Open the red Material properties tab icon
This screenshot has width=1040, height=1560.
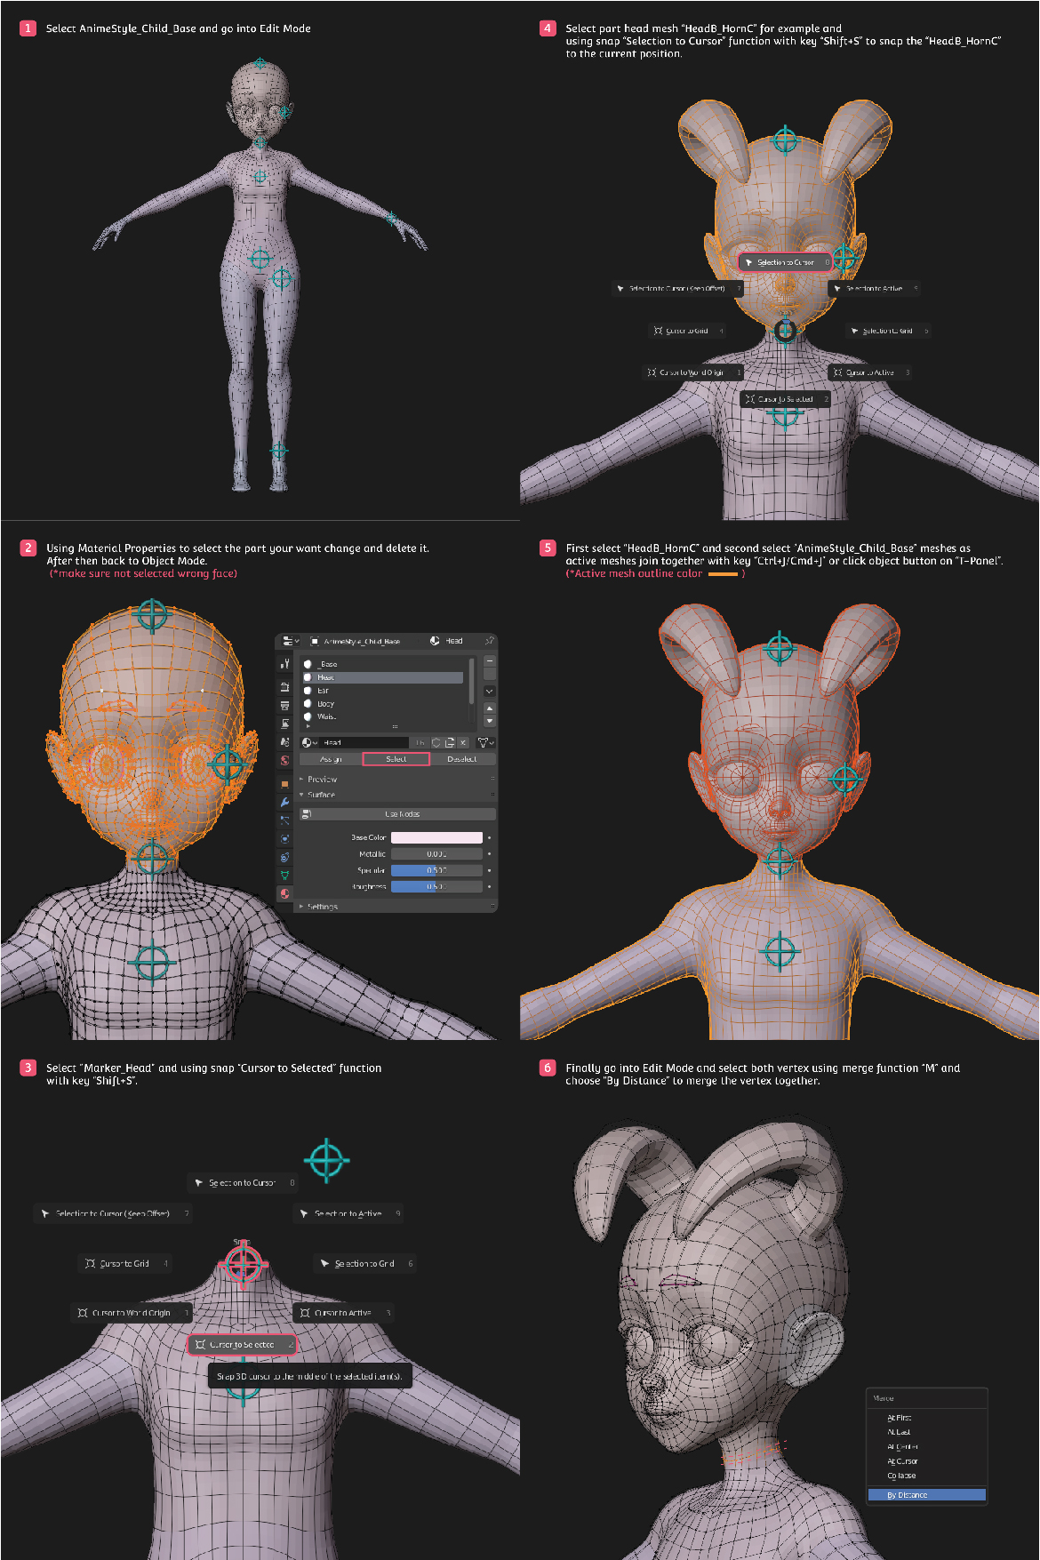click(x=284, y=893)
